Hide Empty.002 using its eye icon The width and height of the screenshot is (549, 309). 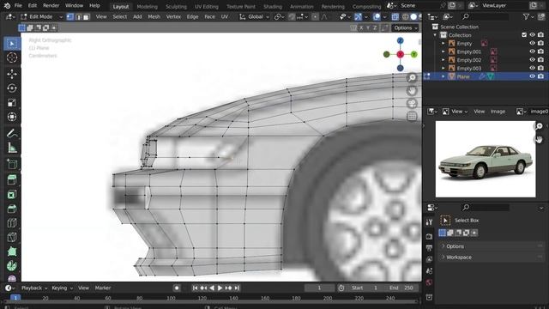tap(532, 60)
